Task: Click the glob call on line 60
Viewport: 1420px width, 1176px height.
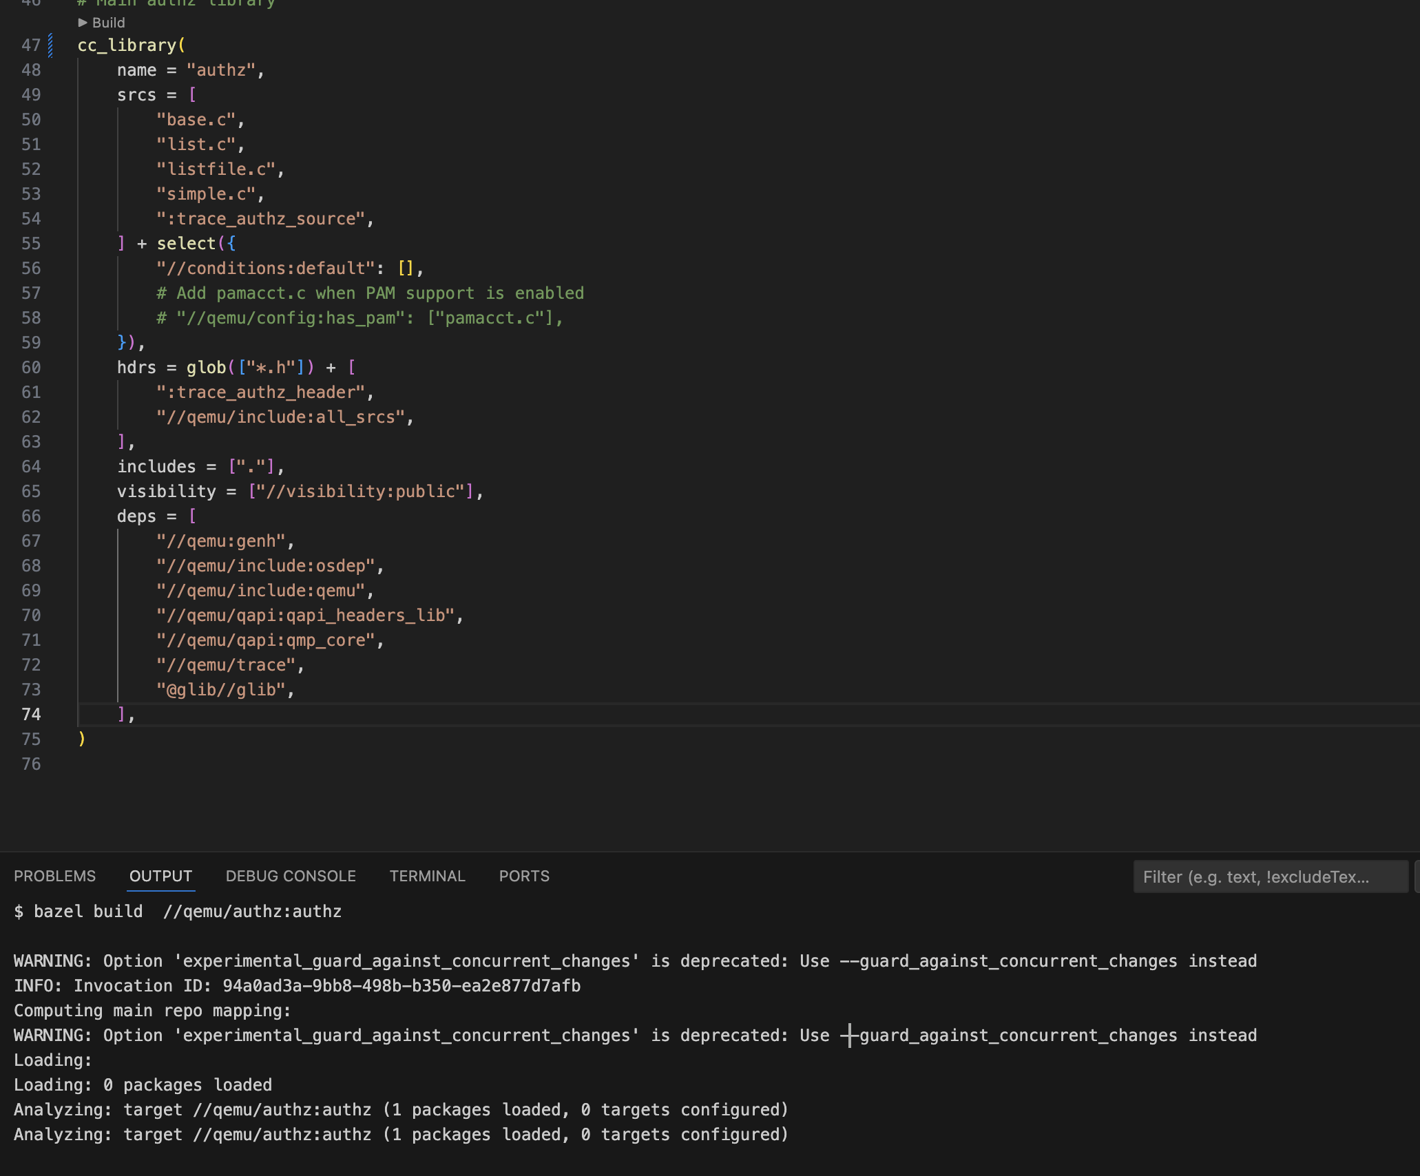Action: (206, 367)
